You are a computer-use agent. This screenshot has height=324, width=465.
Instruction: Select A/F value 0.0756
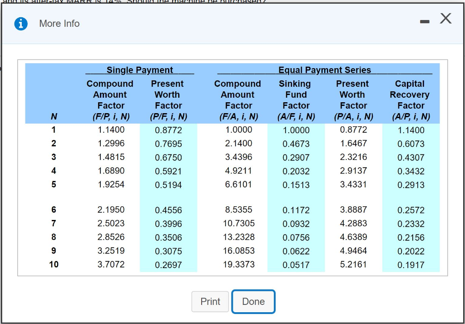tap(296, 237)
